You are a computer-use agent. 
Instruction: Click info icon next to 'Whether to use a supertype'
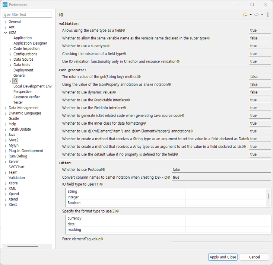[x=108, y=46]
